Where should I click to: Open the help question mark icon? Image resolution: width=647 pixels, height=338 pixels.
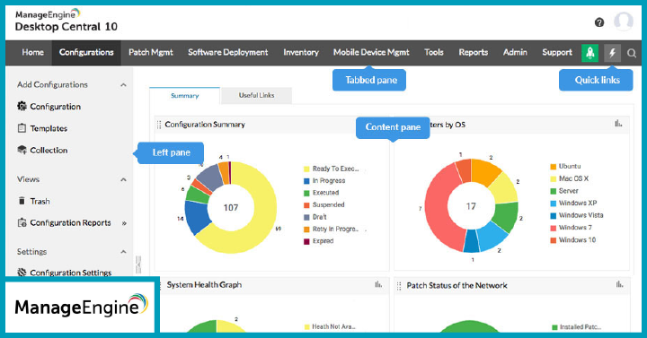pyautogui.click(x=599, y=22)
